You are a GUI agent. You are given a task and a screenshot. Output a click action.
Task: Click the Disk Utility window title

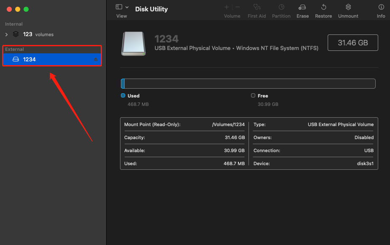coord(152,9)
